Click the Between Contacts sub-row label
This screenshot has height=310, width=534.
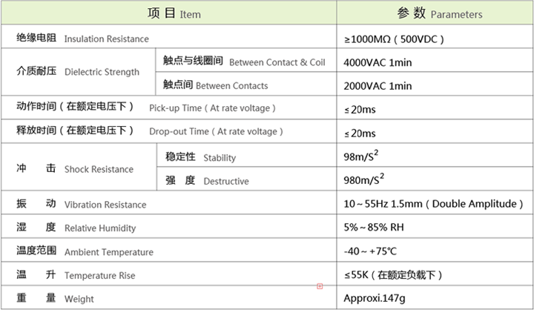tap(215, 85)
